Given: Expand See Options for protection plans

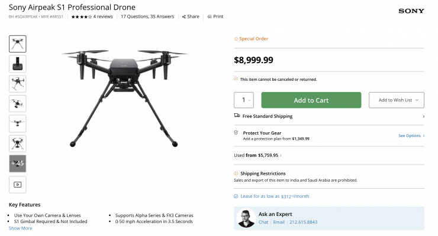Looking at the screenshot, I should point(411,136).
